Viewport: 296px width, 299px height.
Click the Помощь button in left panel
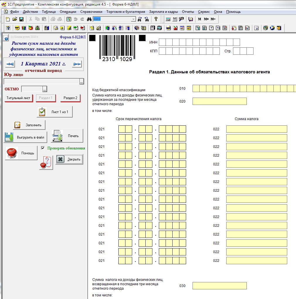click(x=21, y=153)
